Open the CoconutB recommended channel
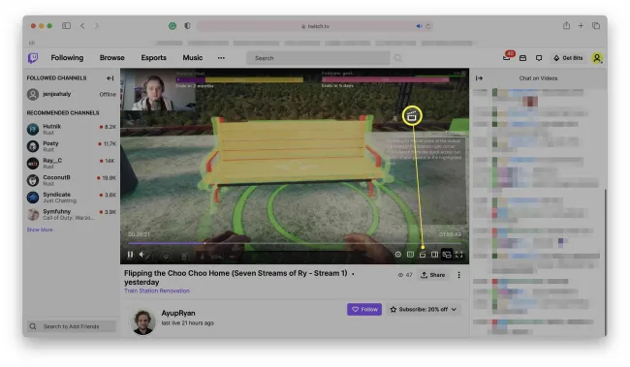Screen dimensions: 630x367 click(x=71, y=180)
